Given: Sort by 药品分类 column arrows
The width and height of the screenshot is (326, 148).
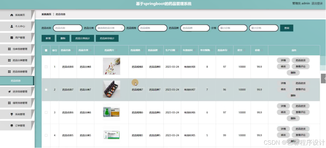Looking at the screenshot, I should (x=90, y=50).
